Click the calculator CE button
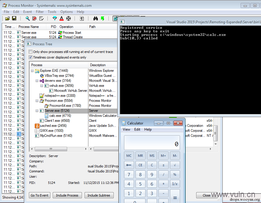This screenshot has width=261, height=203. tap(140, 165)
